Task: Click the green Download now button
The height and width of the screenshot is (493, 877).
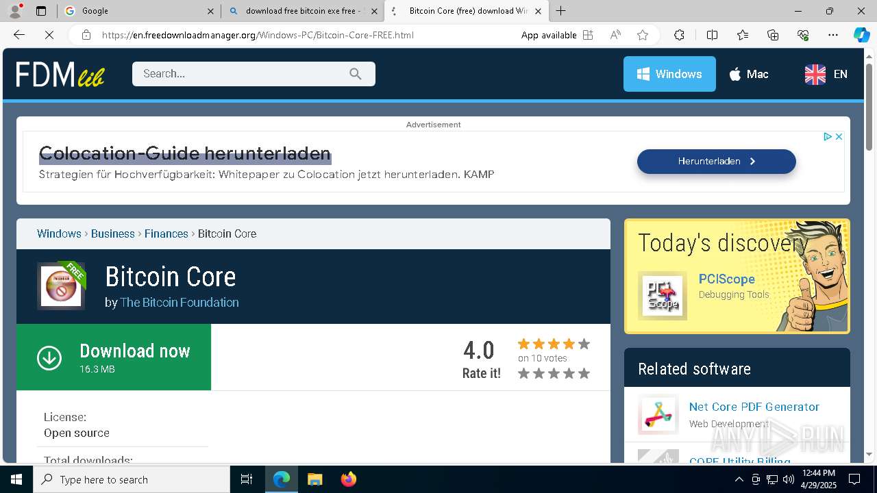Action: 114,357
